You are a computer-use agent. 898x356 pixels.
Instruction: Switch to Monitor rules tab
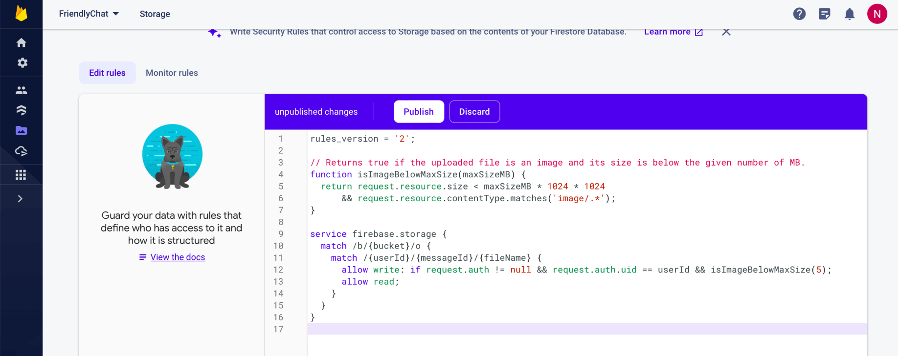pyautogui.click(x=172, y=73)
